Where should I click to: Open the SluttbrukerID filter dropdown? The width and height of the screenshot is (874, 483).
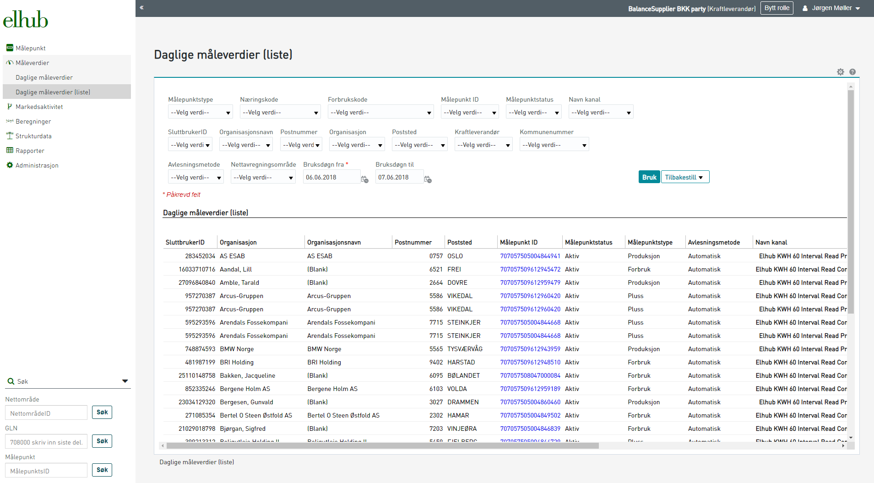(190, 145)
